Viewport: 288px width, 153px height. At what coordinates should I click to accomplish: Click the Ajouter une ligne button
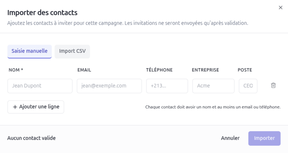[x=36, y=107]
